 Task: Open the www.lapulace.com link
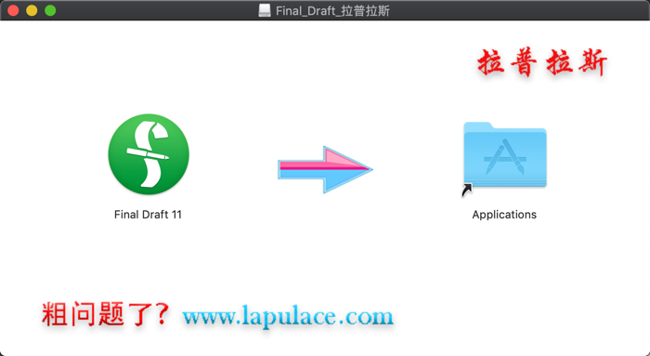click(288, 316)
